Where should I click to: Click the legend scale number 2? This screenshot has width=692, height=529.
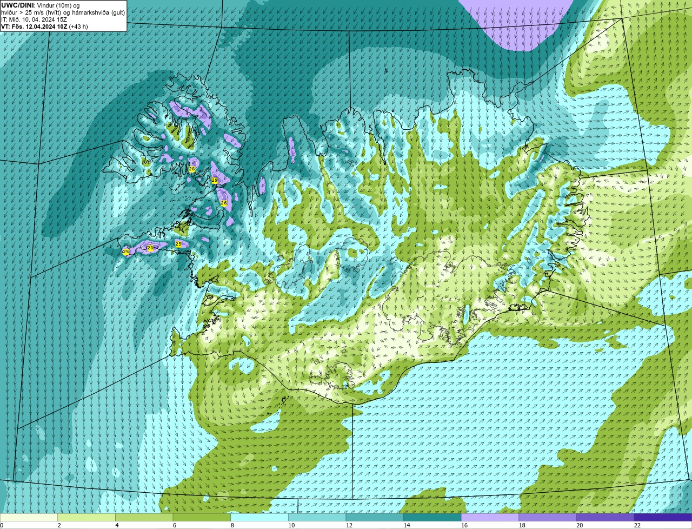[x=59, y=525]
